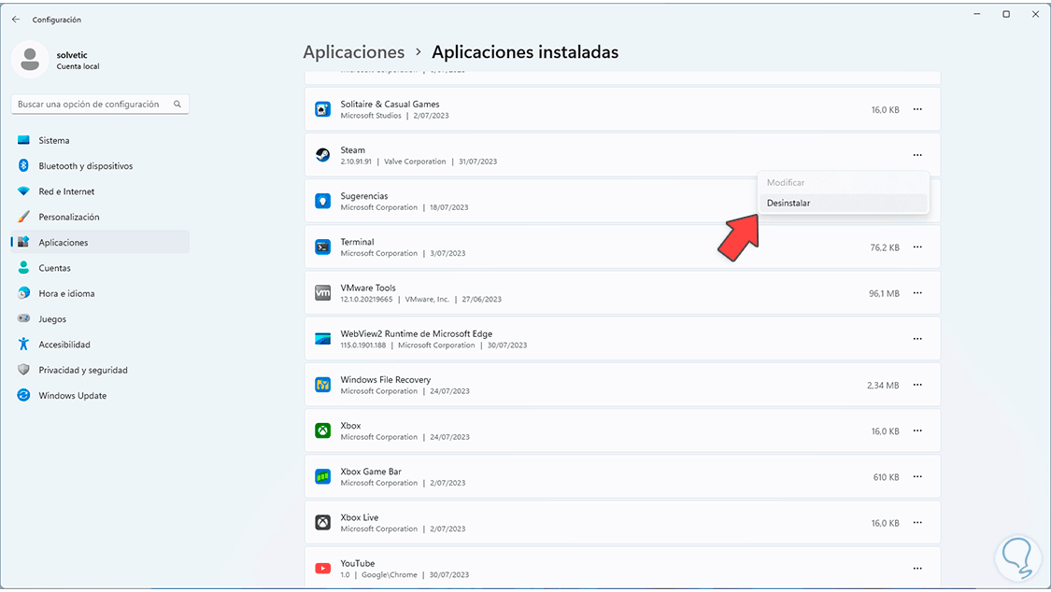Image resolution: width=1051 pixels, height=592 pixels.
Task: Click the Terminal size 76,2 KB
Action: [x=885, y=247]
